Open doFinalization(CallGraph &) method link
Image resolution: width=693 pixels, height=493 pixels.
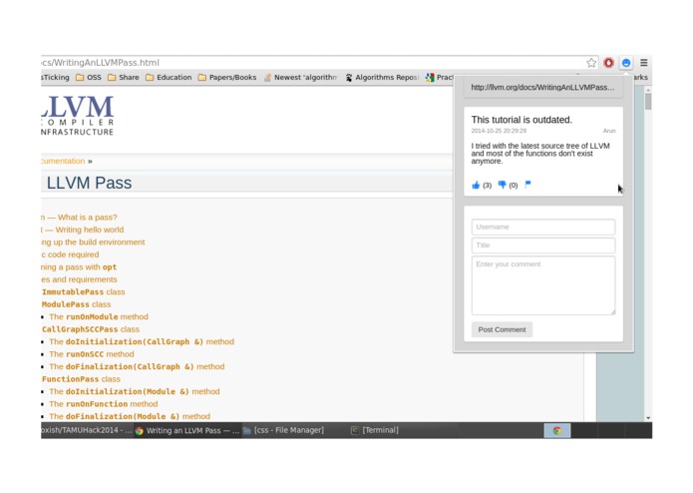click(137, 366)
